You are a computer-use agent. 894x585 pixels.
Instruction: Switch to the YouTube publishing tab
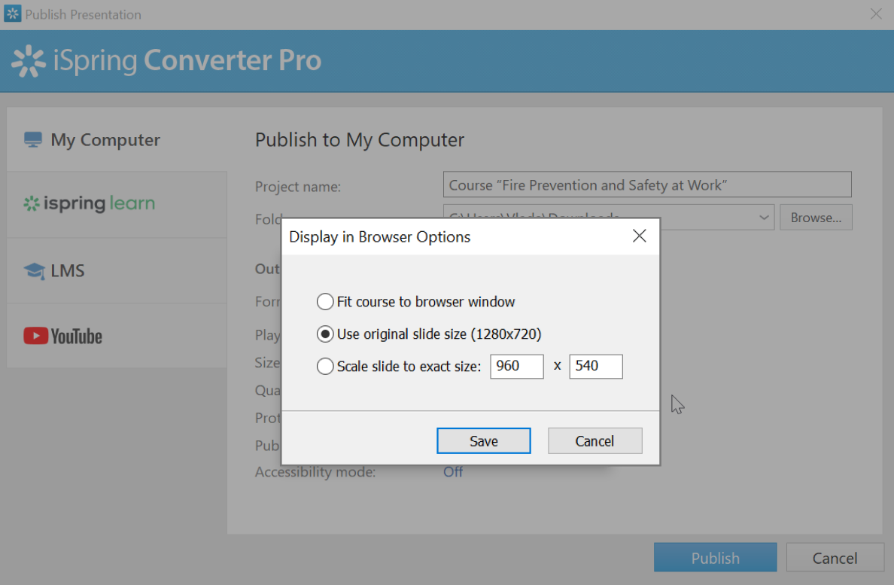[117, 336]
